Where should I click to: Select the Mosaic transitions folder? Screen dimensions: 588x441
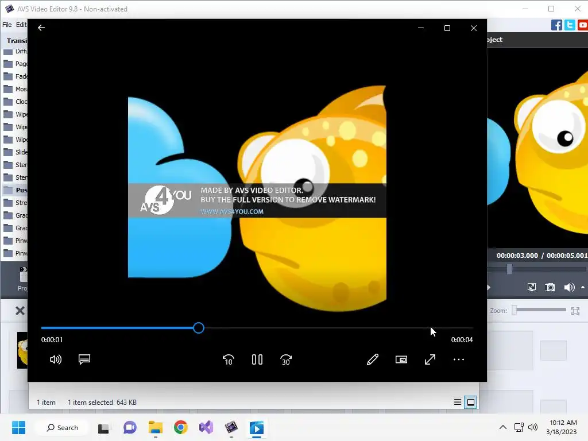coord(15,89)
